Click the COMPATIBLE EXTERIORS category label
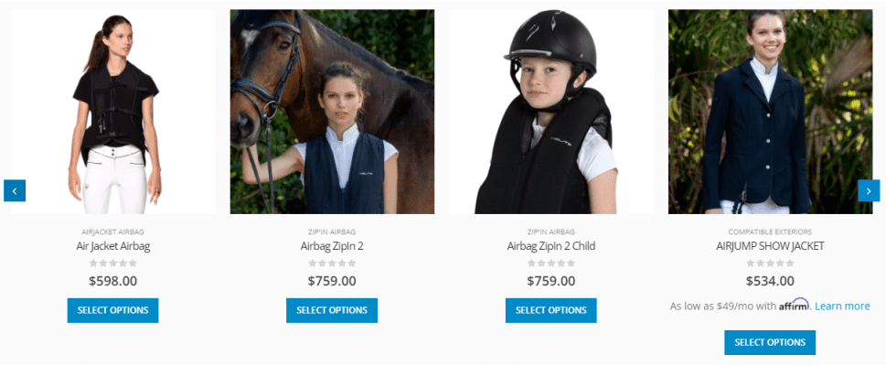Viewport: 886px width, 366px height. pyautogui.click(x=770, y=231)
